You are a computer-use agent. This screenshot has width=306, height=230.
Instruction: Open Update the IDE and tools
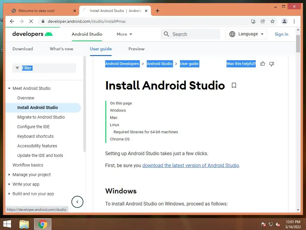[x=40, y=155]
